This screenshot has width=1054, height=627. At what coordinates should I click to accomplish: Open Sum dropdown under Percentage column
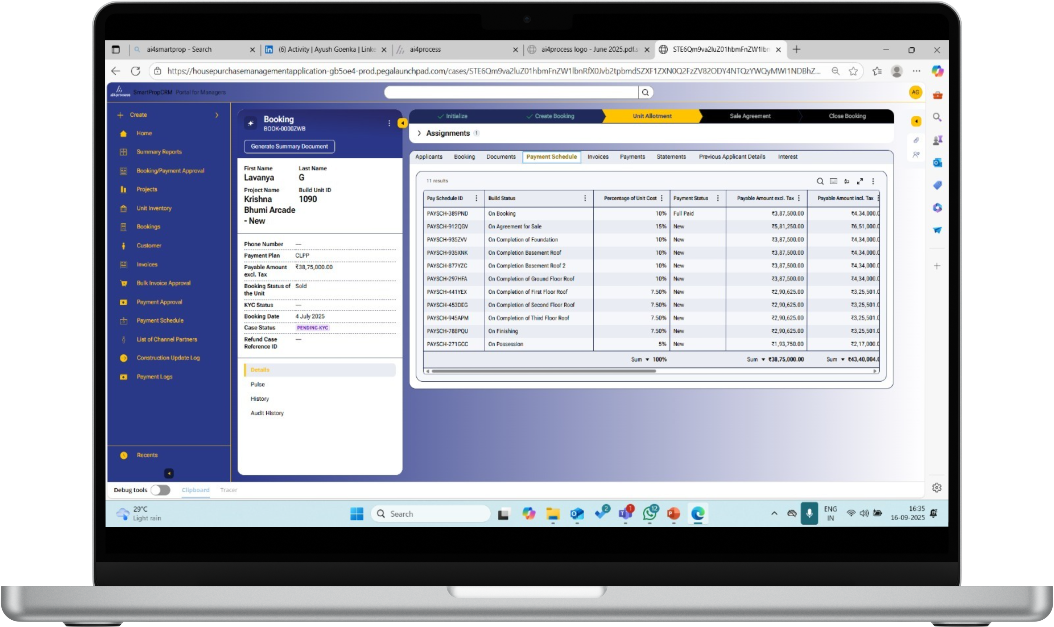(647, 359)
